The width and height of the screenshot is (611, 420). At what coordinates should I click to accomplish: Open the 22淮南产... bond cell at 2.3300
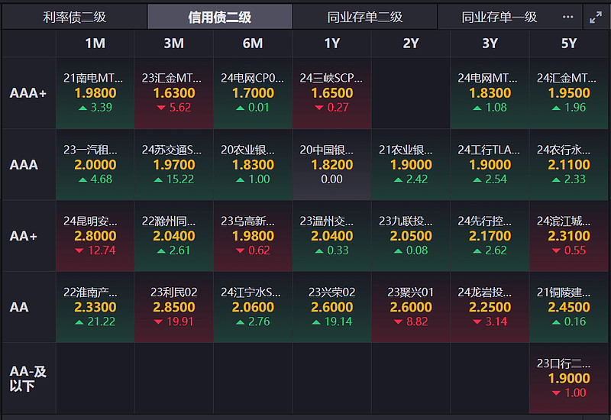tap(95, 308)
